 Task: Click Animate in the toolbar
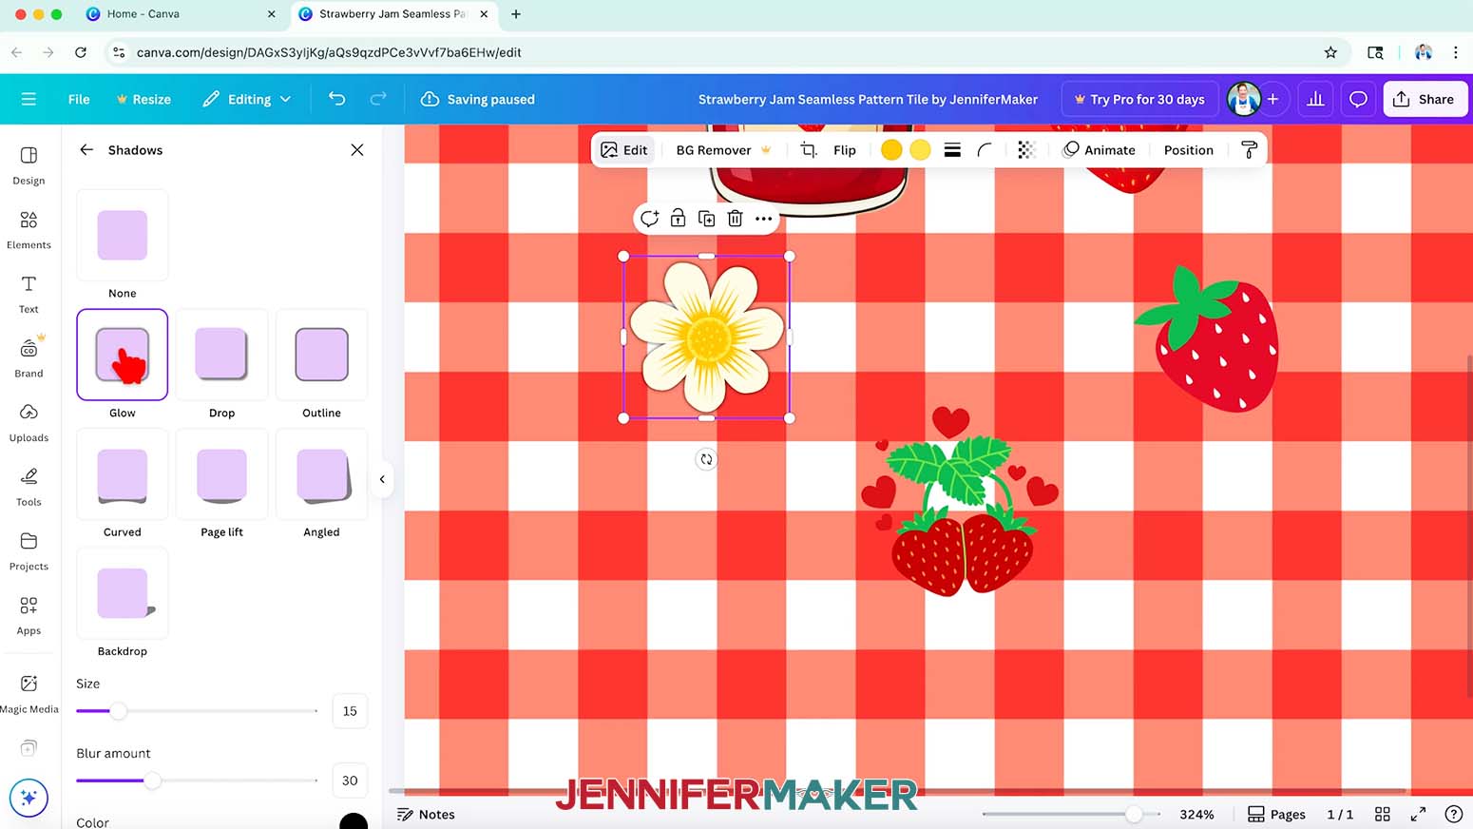tap(1099, 150)
